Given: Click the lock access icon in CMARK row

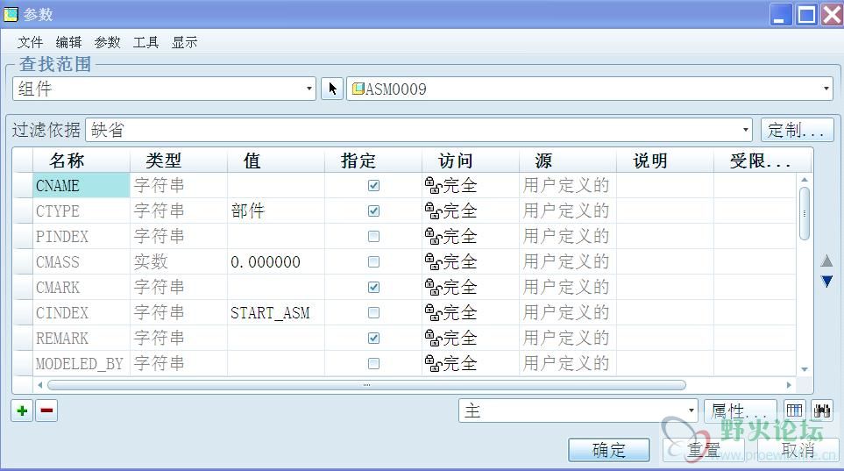Looking at the screenshot, I should [433, 287].
